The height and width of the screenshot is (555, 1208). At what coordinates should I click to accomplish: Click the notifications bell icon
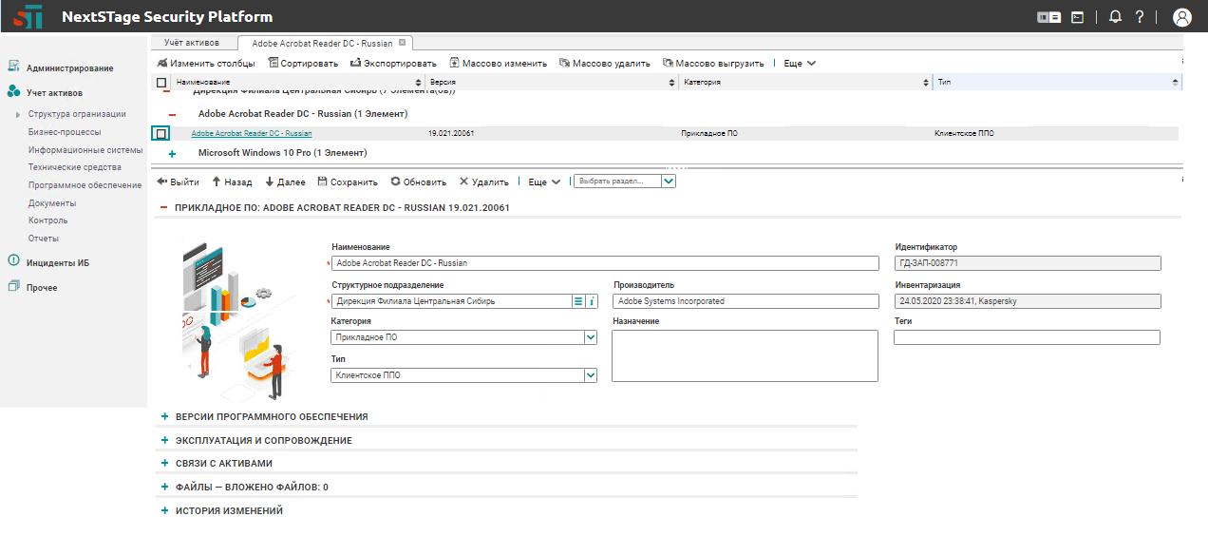tap(1115, 17)
